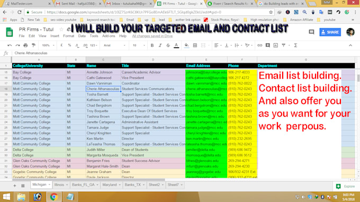
Task: Open the font size 10 dropdown
Action: click(x=139, y=45)
